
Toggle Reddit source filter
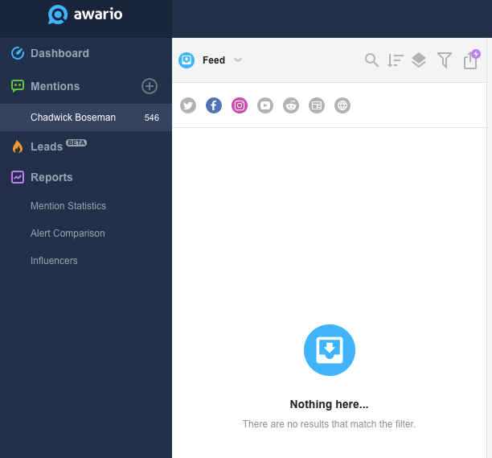pyautogui.click(x=291, y=105)
